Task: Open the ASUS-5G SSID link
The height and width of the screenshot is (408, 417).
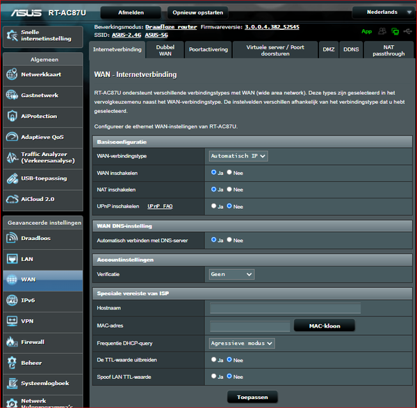Action: pyautogui.click(x=156, y=35)
